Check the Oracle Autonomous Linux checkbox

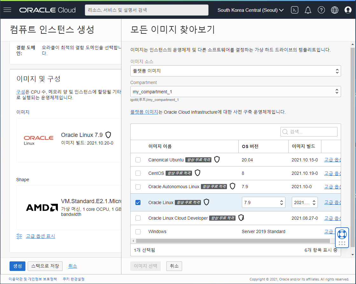[138, 187]
